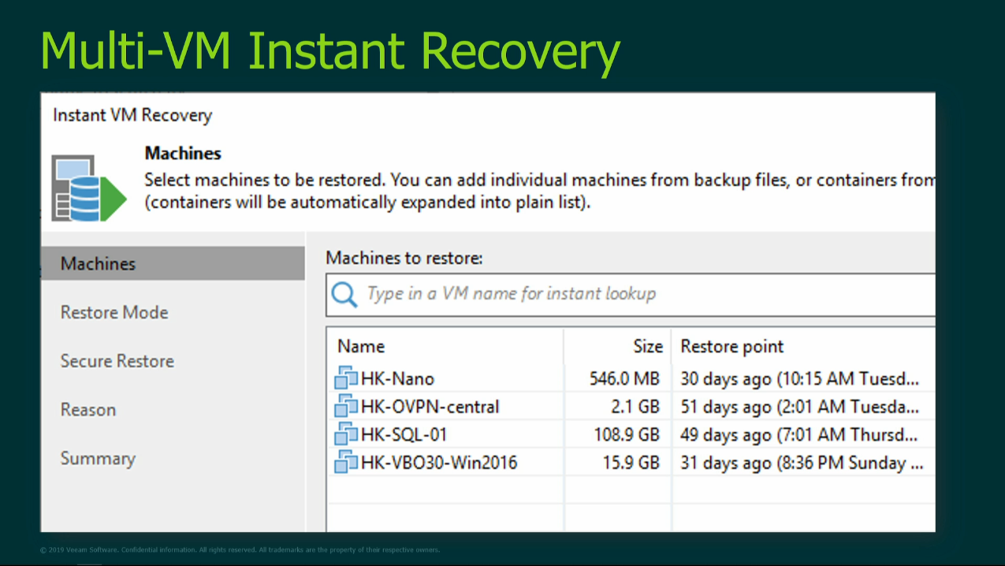Screen dimensions: 1005x566
Task: Click the HK-OVPN-central VM icon
Action: click(x=346, y=407)
